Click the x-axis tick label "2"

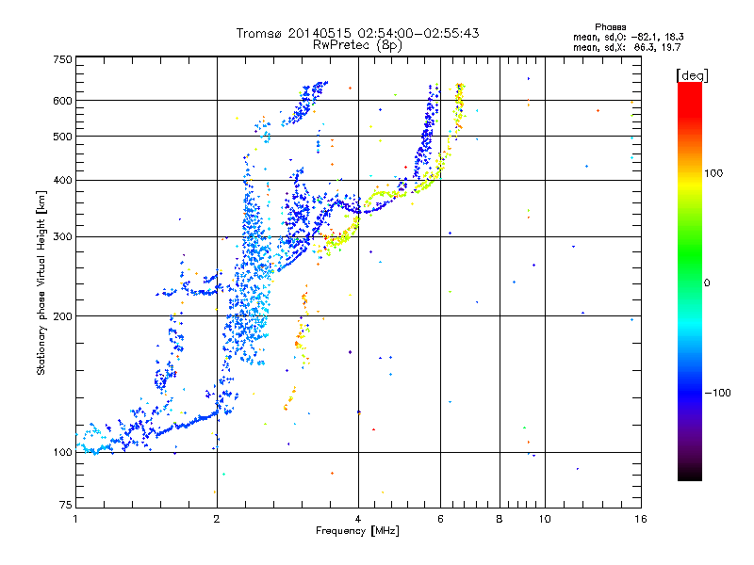(x=217, y=519)
